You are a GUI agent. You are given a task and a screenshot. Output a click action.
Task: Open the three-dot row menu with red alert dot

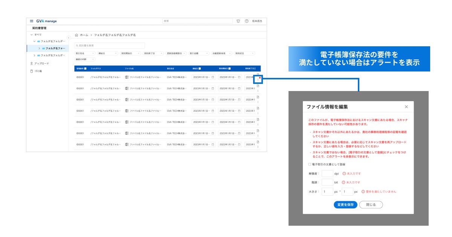258,79
